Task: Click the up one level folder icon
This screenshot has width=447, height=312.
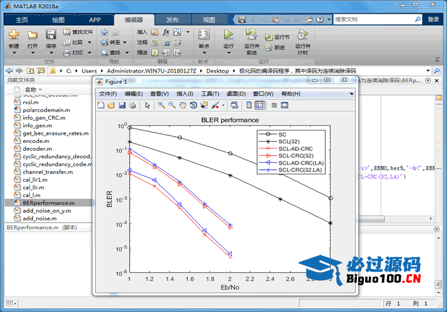Action: 30,71
